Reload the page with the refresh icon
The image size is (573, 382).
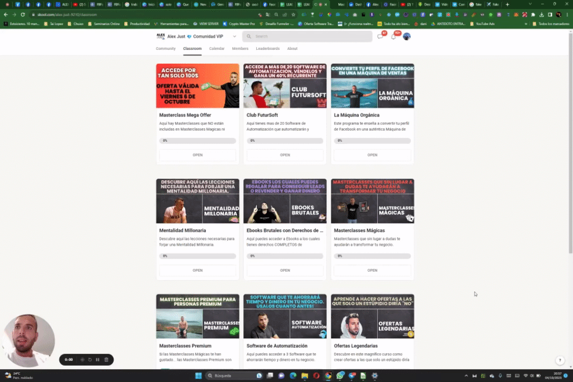click(x=22, y=15)
